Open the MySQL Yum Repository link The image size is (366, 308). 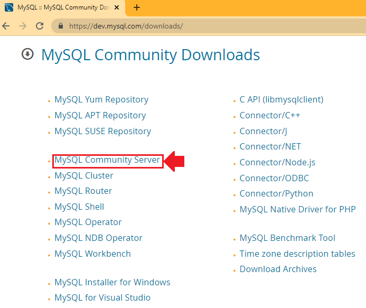pyautogui.click(x=101, y=99)
